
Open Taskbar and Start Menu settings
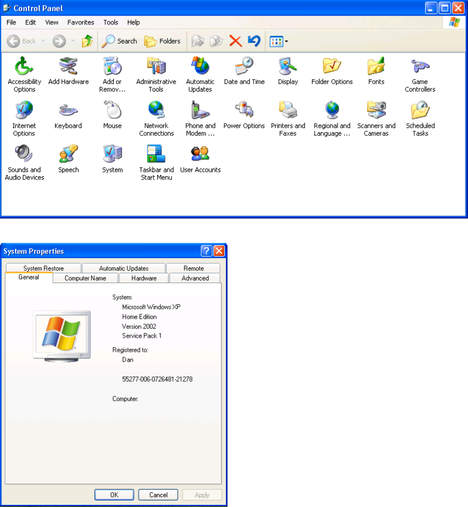[x=157, y=163]
